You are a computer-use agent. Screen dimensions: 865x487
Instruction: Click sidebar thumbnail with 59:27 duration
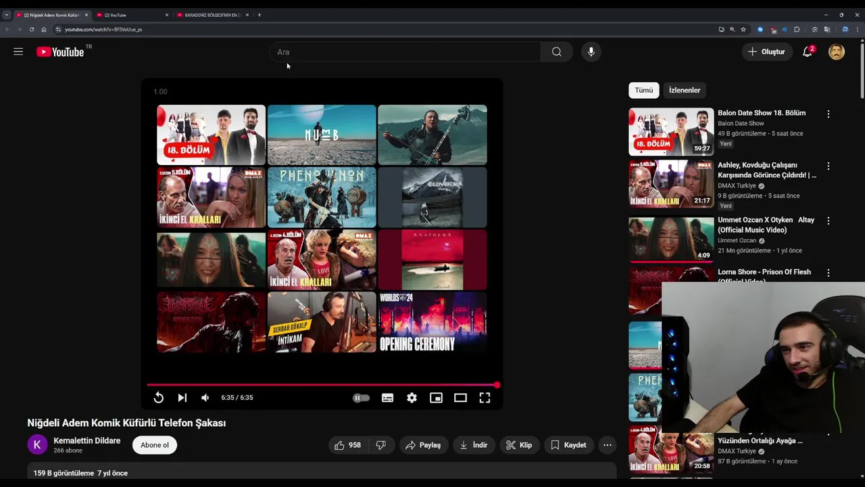click(671, 132)
